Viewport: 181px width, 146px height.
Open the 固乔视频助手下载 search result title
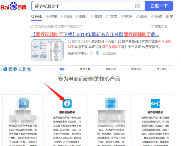click(x=95, y=35)
